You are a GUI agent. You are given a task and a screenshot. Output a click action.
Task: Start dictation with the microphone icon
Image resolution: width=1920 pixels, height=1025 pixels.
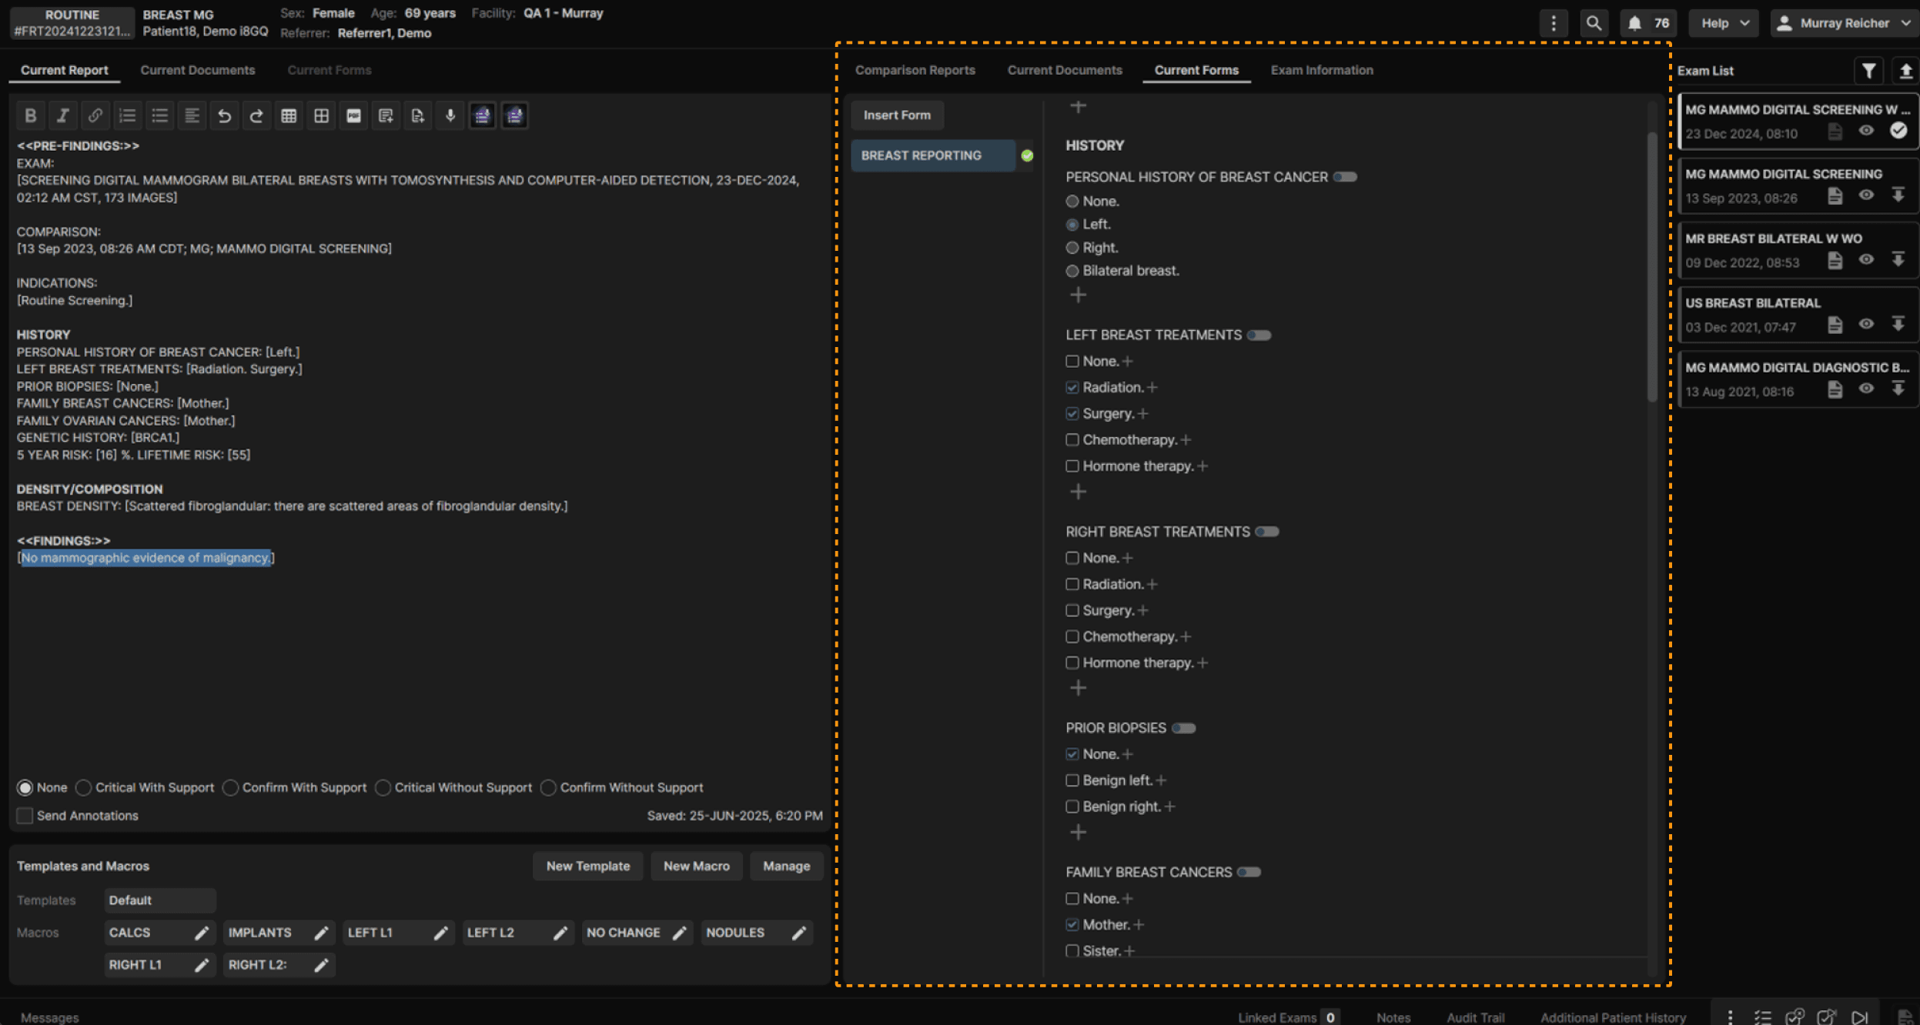[450, 115]
